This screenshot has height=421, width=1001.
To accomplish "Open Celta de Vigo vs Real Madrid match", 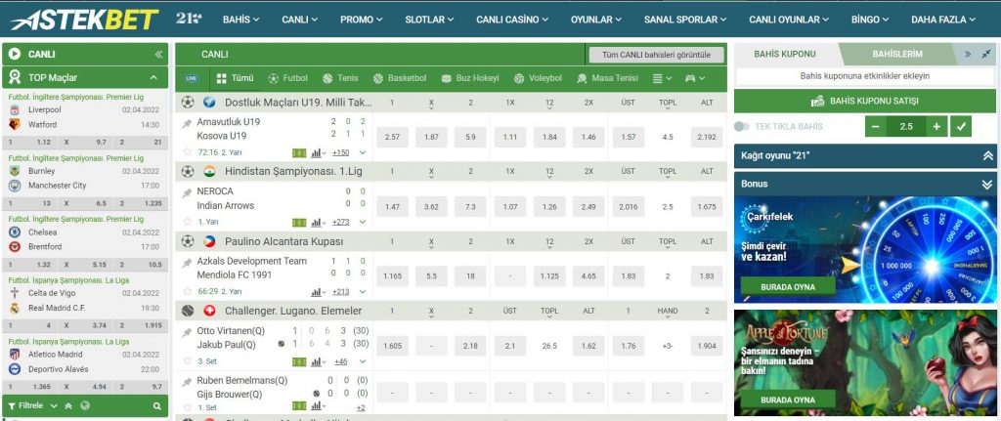I will pyautogui.click(x=85, y=301).
